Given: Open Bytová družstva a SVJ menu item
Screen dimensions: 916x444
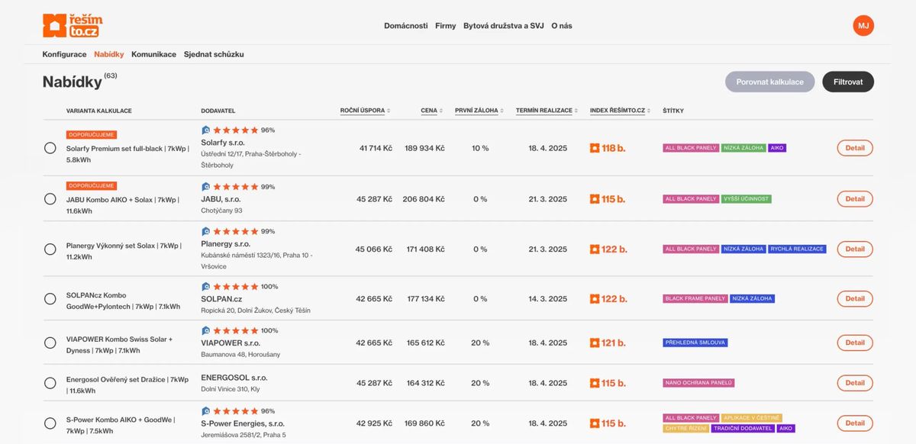Looking at the screenshot, I should pyautogui.click(x=504, y=26).
